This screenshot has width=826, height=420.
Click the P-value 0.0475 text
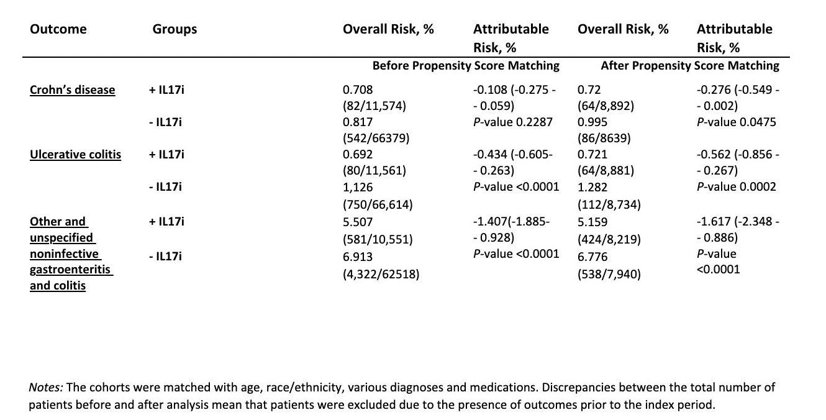pyautogui.click(x=737, y=122)
